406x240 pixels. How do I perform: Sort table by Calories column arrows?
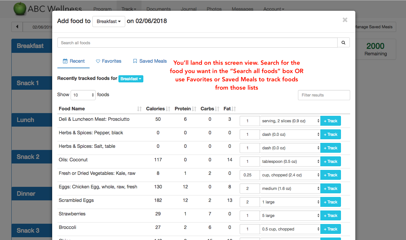168,109
